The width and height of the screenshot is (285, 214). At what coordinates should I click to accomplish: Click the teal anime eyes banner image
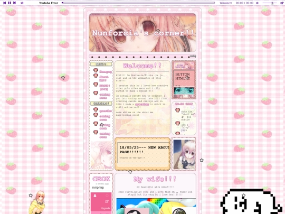(184, 91)
